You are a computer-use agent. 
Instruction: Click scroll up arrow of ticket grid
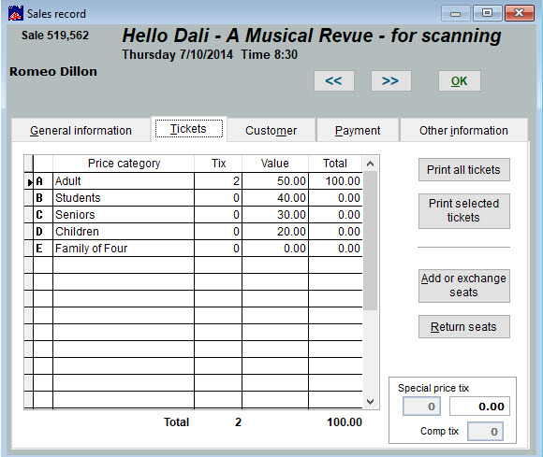[x=370, y=164]
